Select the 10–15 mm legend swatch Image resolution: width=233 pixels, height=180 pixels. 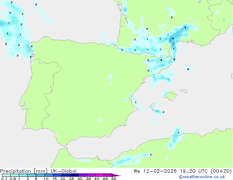[49, 175]
